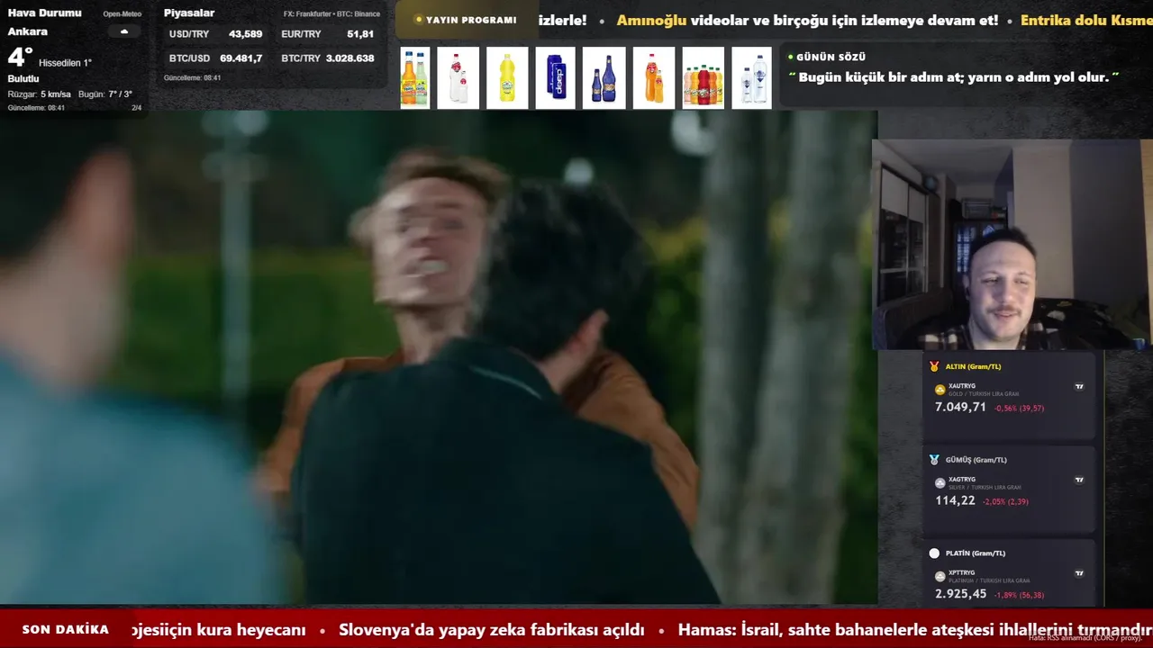Click the silver price 114,22

tap(955, 500)
